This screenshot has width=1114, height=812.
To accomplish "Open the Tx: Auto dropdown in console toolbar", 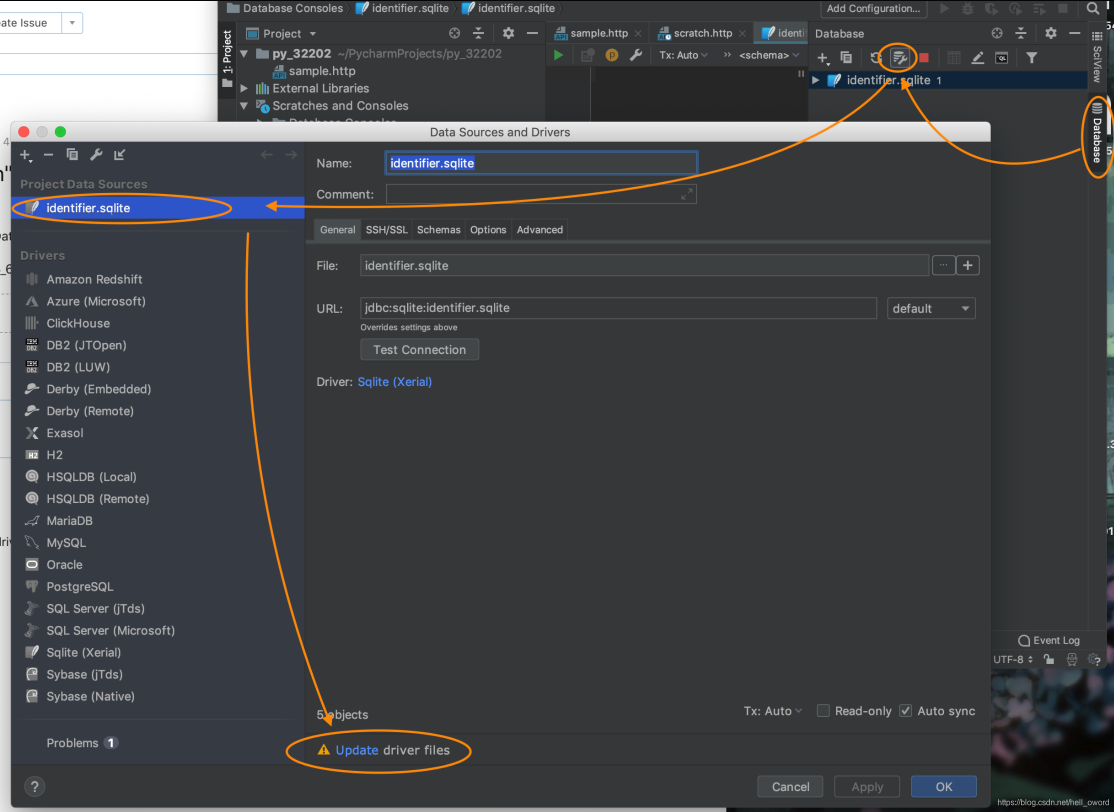I will click(x=683, y=55).
